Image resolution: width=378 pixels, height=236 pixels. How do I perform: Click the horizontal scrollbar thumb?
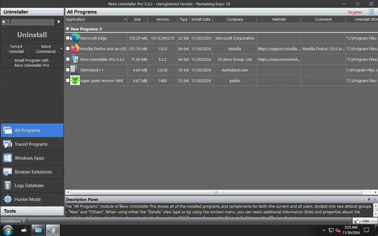(216, 192)
